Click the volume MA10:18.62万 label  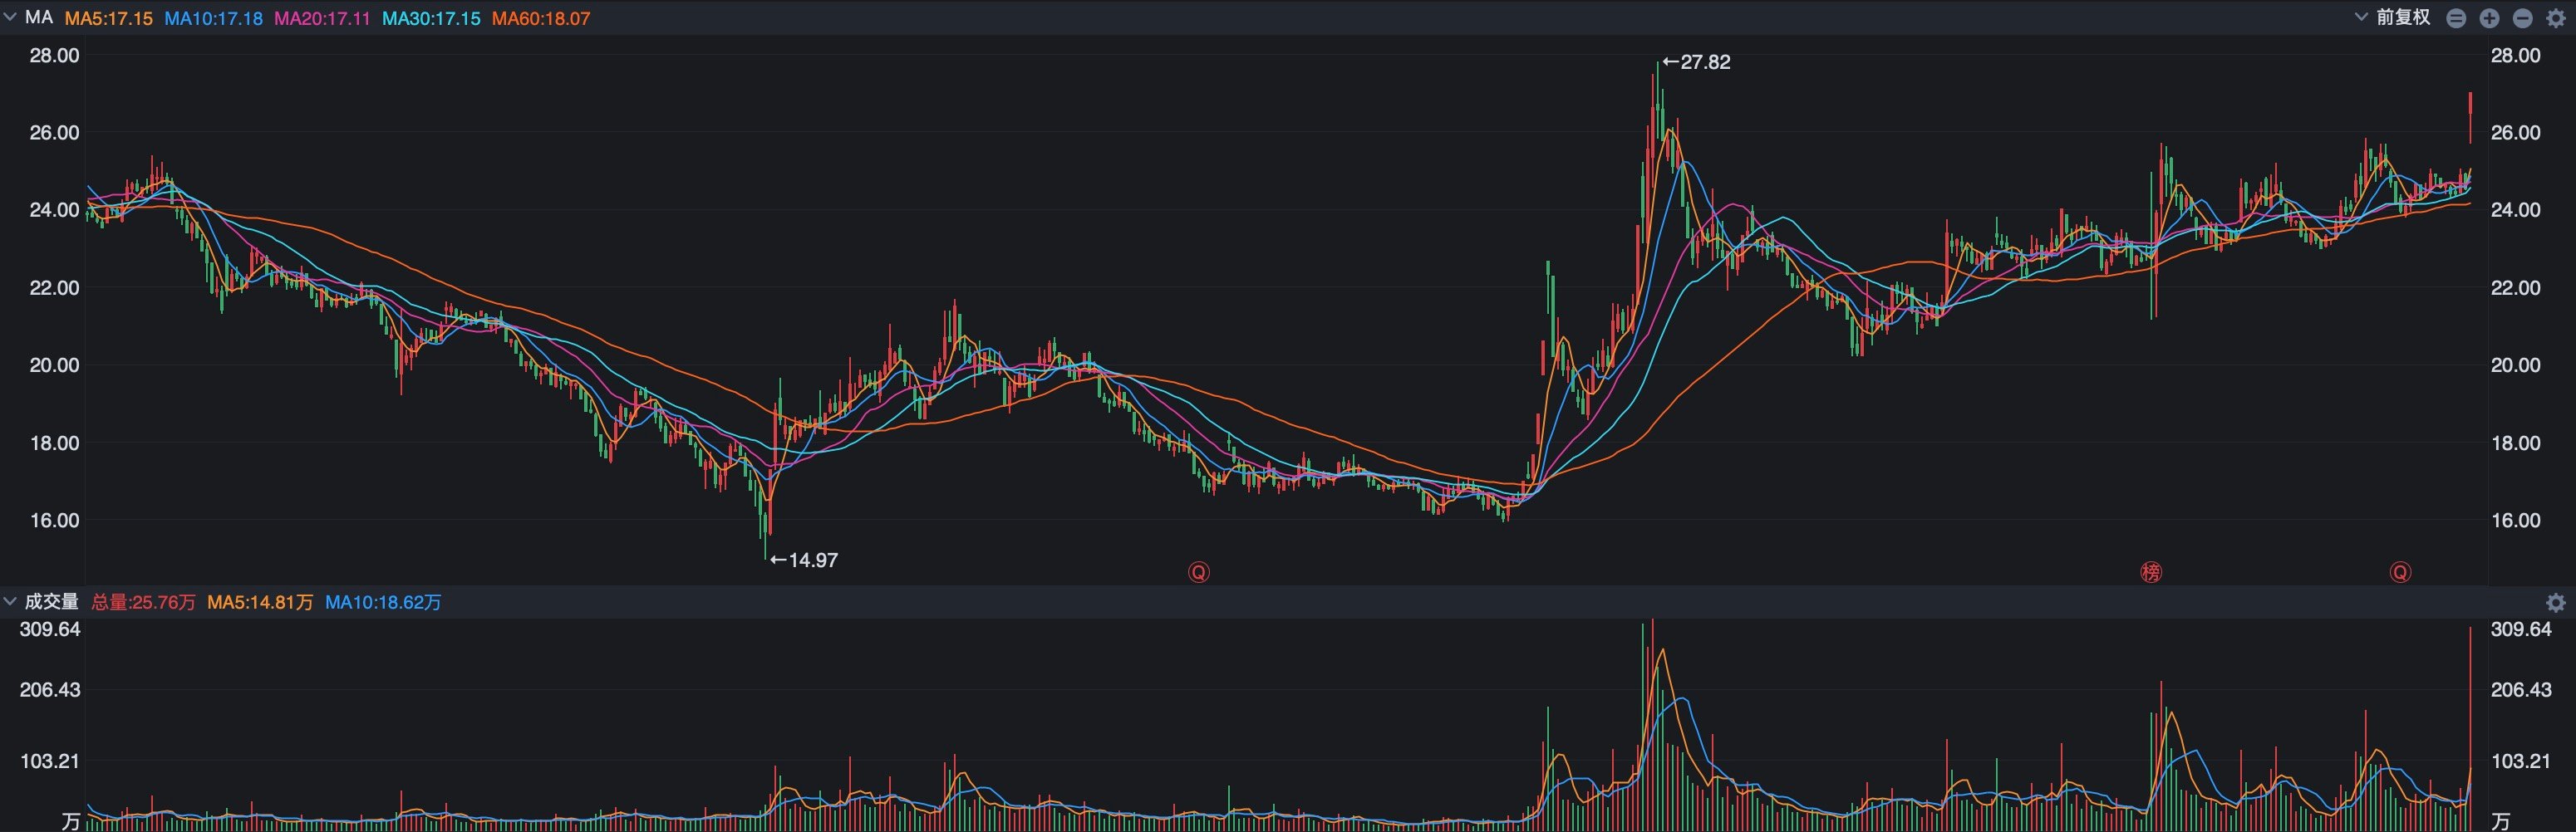(383, 602)
